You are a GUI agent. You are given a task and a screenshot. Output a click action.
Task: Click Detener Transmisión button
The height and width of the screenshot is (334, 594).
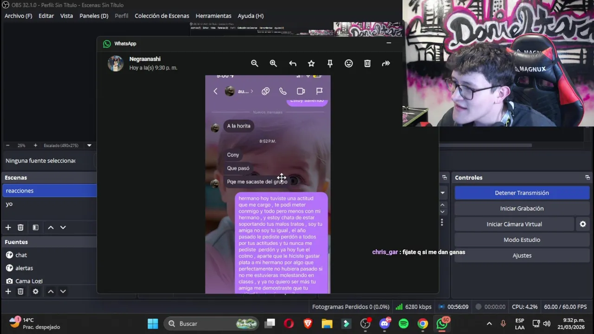[x=522, y=193]
